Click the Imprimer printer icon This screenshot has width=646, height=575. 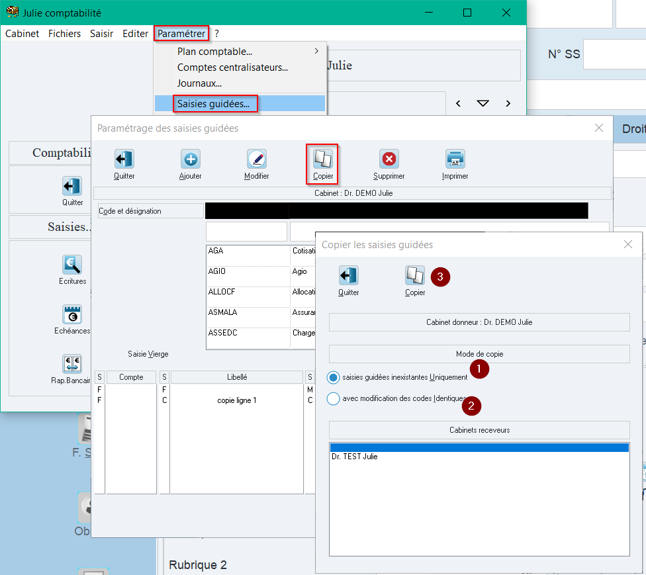(x=455, y=159)
